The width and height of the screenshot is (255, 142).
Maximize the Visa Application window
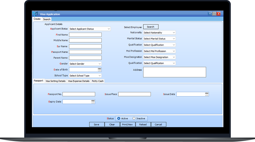coord(214,14)
